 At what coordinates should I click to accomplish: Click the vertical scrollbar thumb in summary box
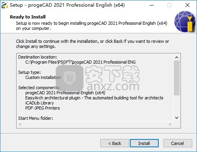coord(177,78)
